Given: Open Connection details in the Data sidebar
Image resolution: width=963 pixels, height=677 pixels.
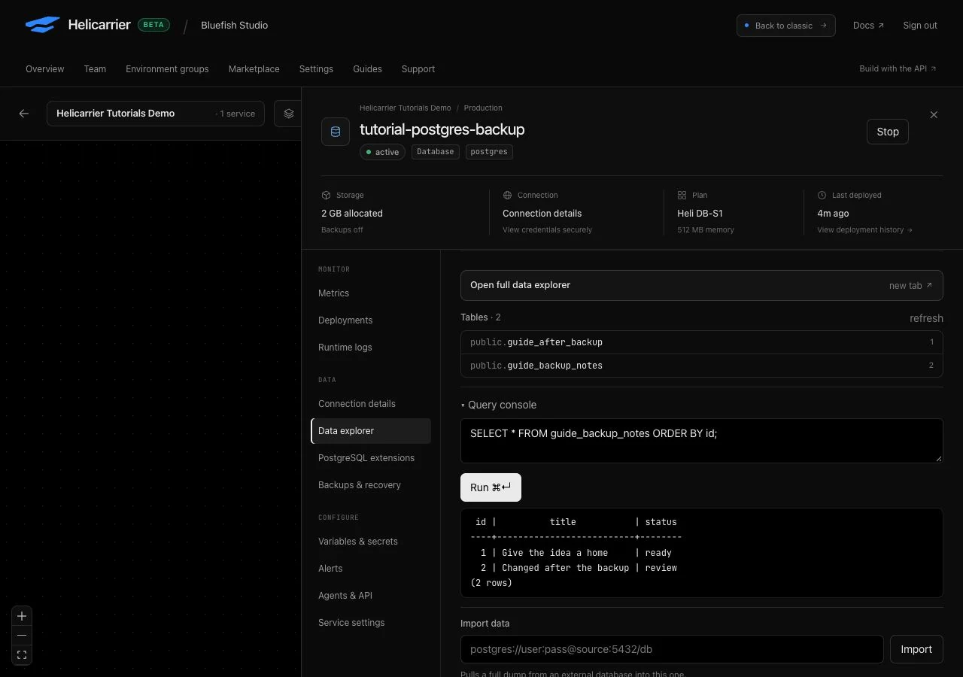Looking at the screenshot, I should tap(371, 404).
